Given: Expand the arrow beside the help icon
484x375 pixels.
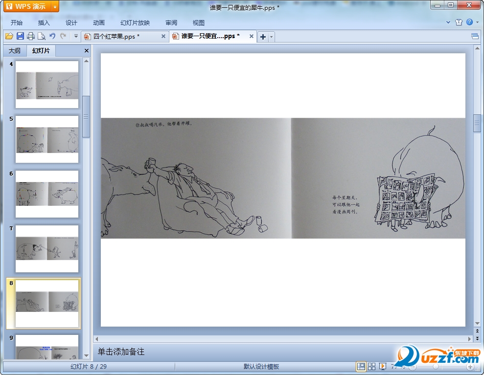Looking at the screenshot, I should (477, 22).
